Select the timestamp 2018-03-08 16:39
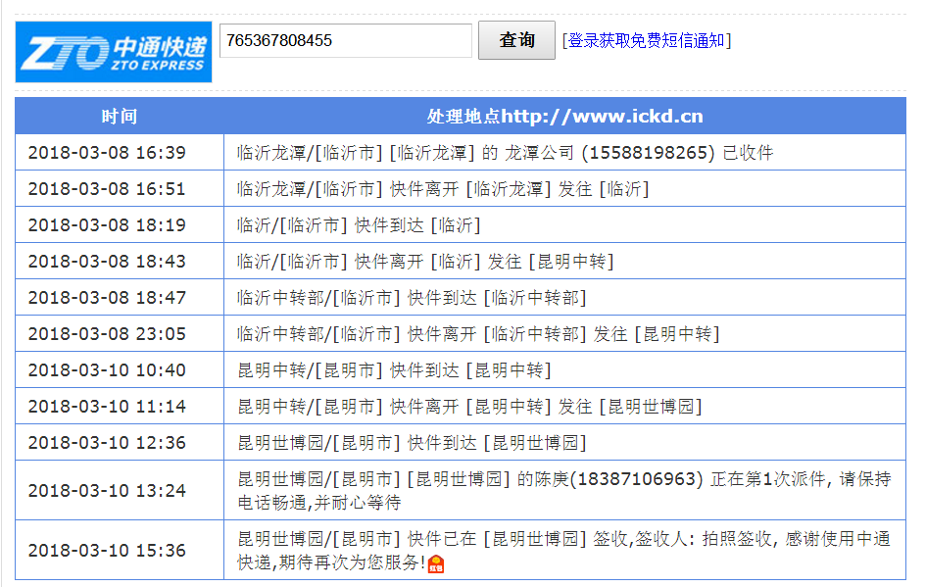This screenshot has width=926, height=587. click(x=107, y=153)
